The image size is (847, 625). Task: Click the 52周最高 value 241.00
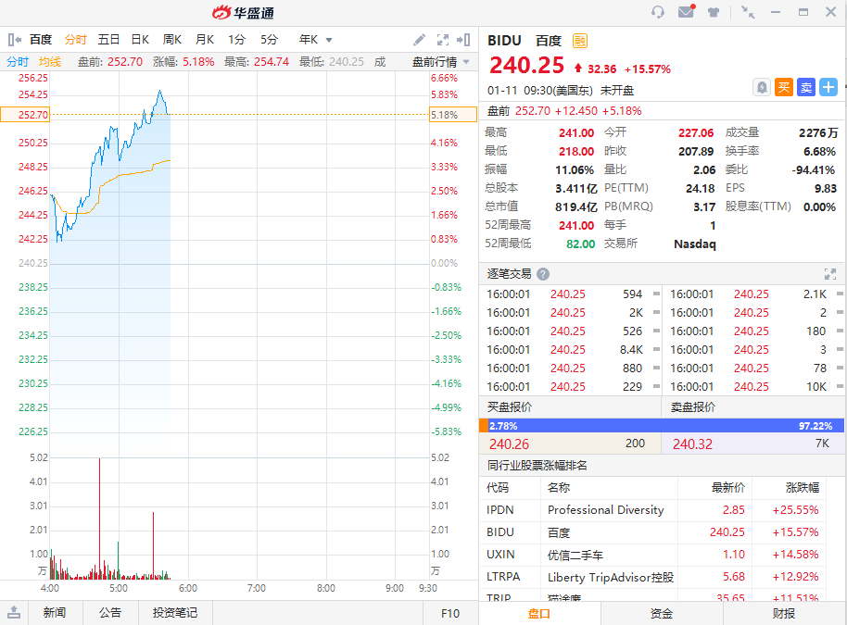[575, 226]
